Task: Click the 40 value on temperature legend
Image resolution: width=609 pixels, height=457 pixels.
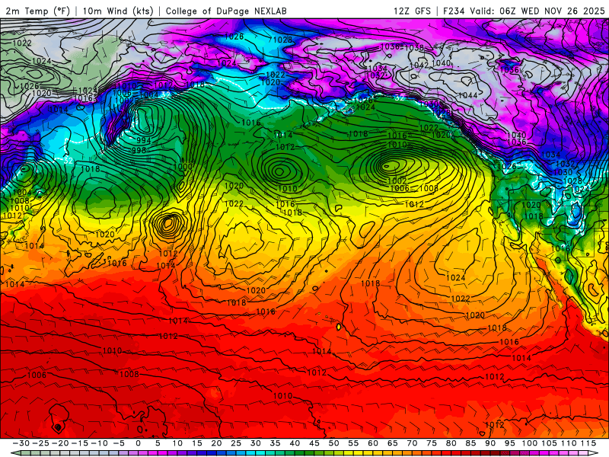Action: (x=295, y=443)
